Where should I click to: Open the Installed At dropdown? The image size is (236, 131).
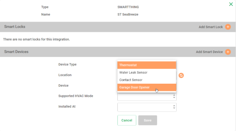point(147,107)
